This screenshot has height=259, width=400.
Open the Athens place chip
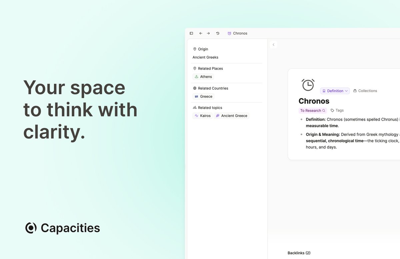(203, 77)
